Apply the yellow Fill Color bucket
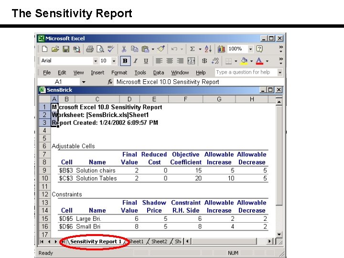The image size is (344, 258). tap(244, 61)
